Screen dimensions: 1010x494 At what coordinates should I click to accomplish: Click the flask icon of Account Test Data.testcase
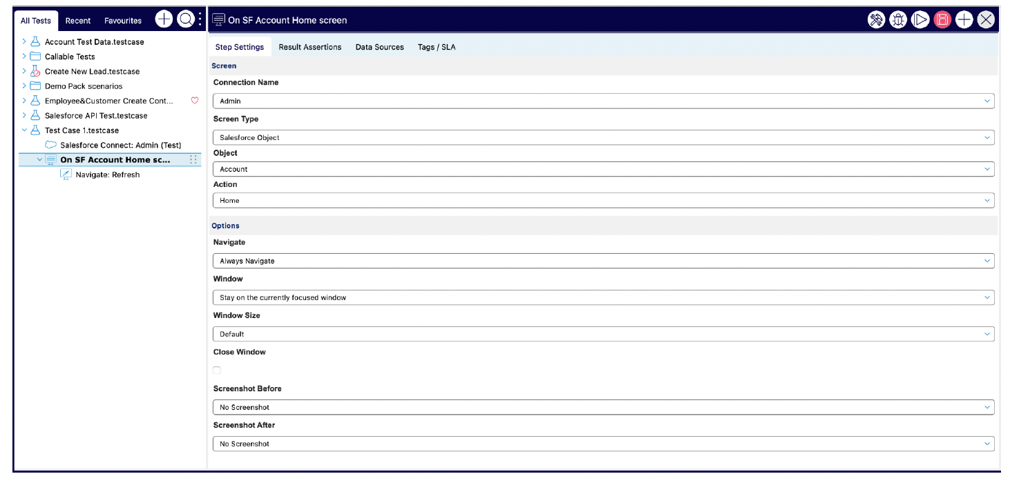(x=35, y=41)
